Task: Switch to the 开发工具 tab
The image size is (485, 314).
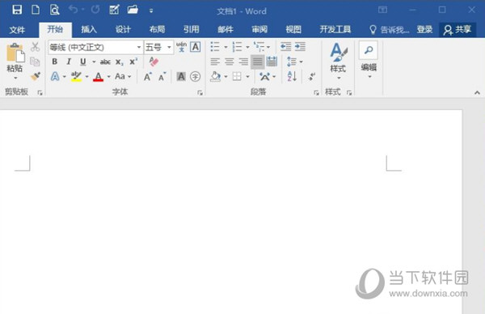Action: [x=335, y=30]
